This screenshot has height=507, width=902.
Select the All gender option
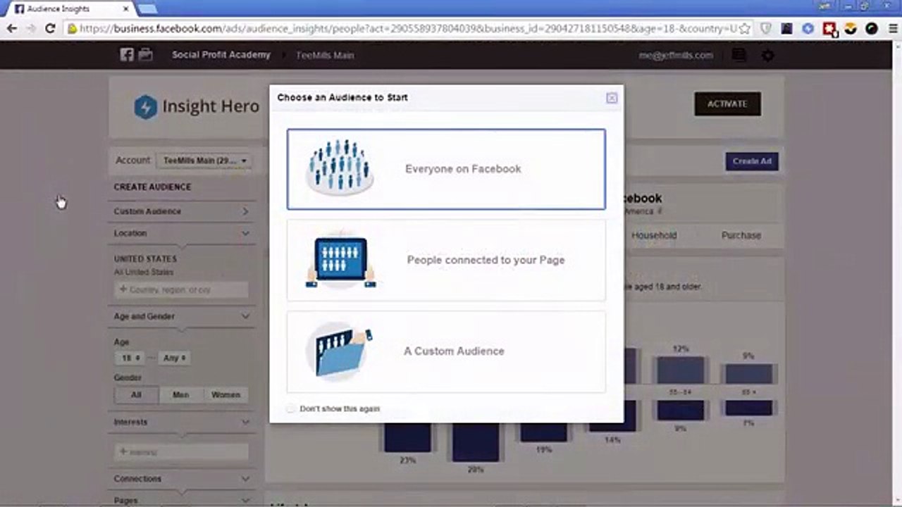[137, 395]
